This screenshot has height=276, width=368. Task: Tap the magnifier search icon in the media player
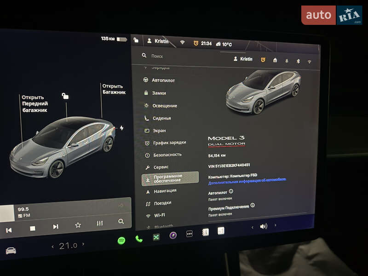click(x=121, y=221)
